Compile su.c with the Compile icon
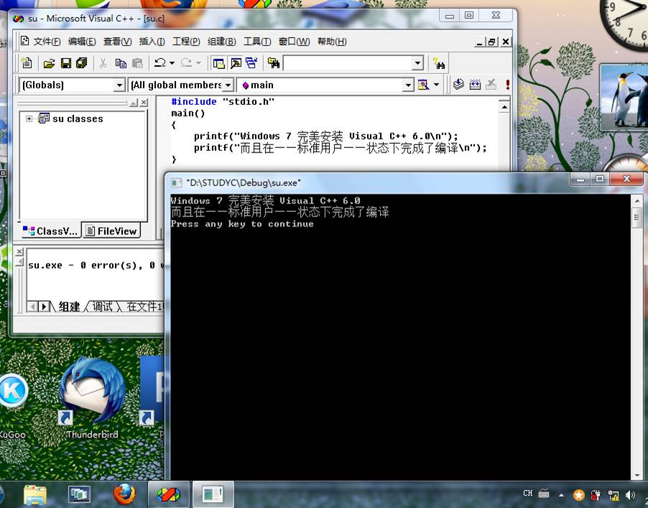The height and width of the screenshot is (508, 648). tap(458, 85)
